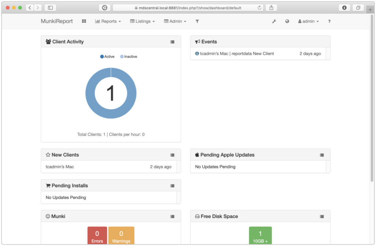Click the page vertical scrollbar
This screenshot has height=246, width=376.
tap(372, 98)
